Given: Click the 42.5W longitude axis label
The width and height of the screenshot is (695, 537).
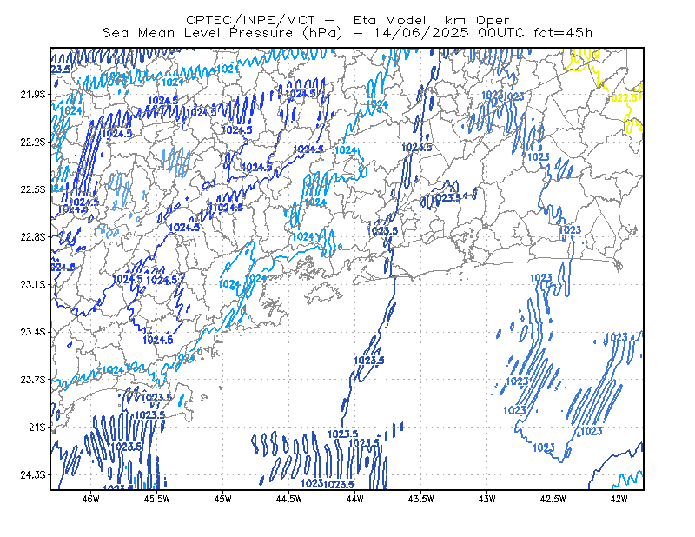Looking at the screenshot, I should coord(553,499).
